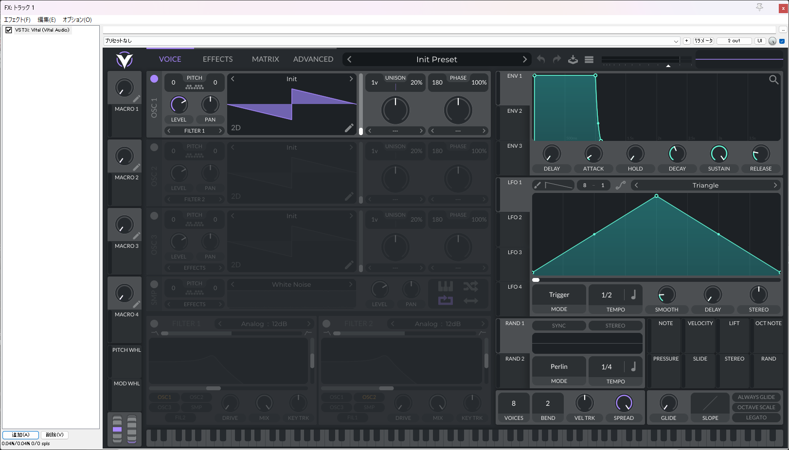Toggle the plugin bypass checkbox top right
Viewport: 789px width, 450px height.
(x=782, y=41)
